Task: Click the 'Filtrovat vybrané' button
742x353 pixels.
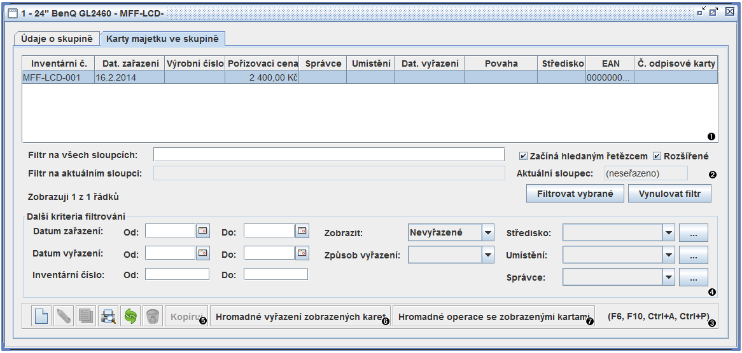Action: (575, 194)
